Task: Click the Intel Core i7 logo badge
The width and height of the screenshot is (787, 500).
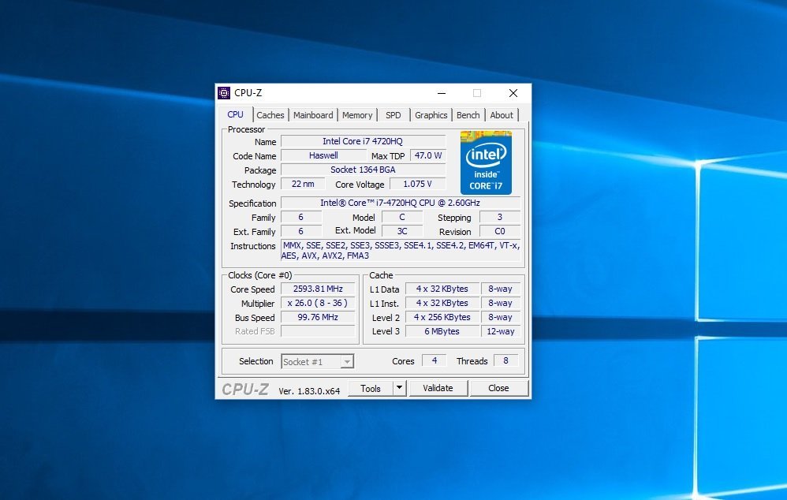Action: [x=486, y=162]
